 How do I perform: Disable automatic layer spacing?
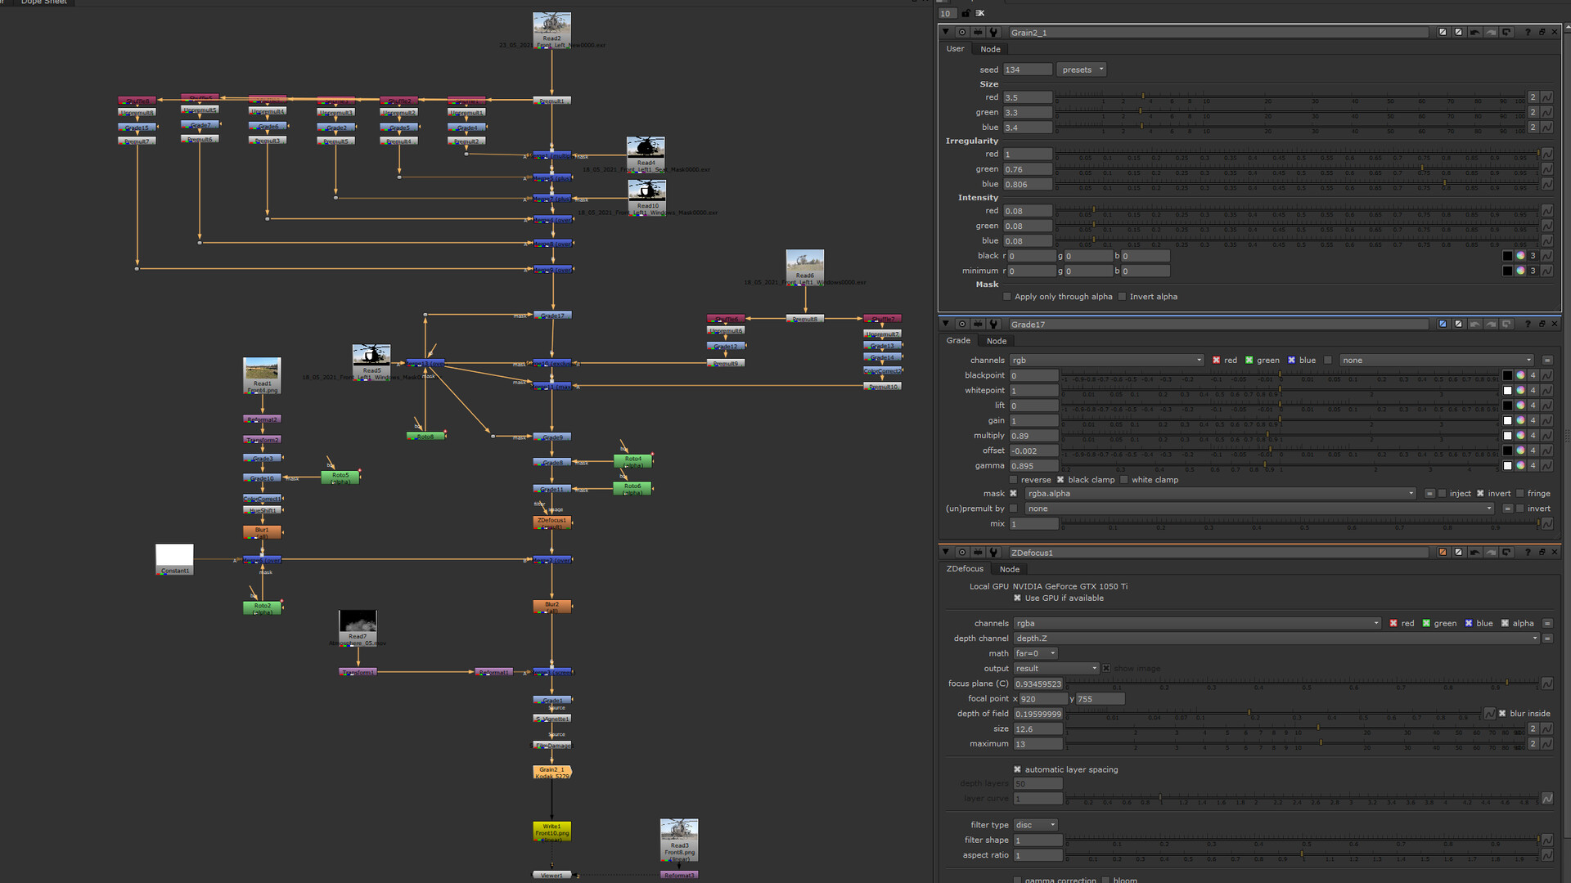tap(1017, 769)
